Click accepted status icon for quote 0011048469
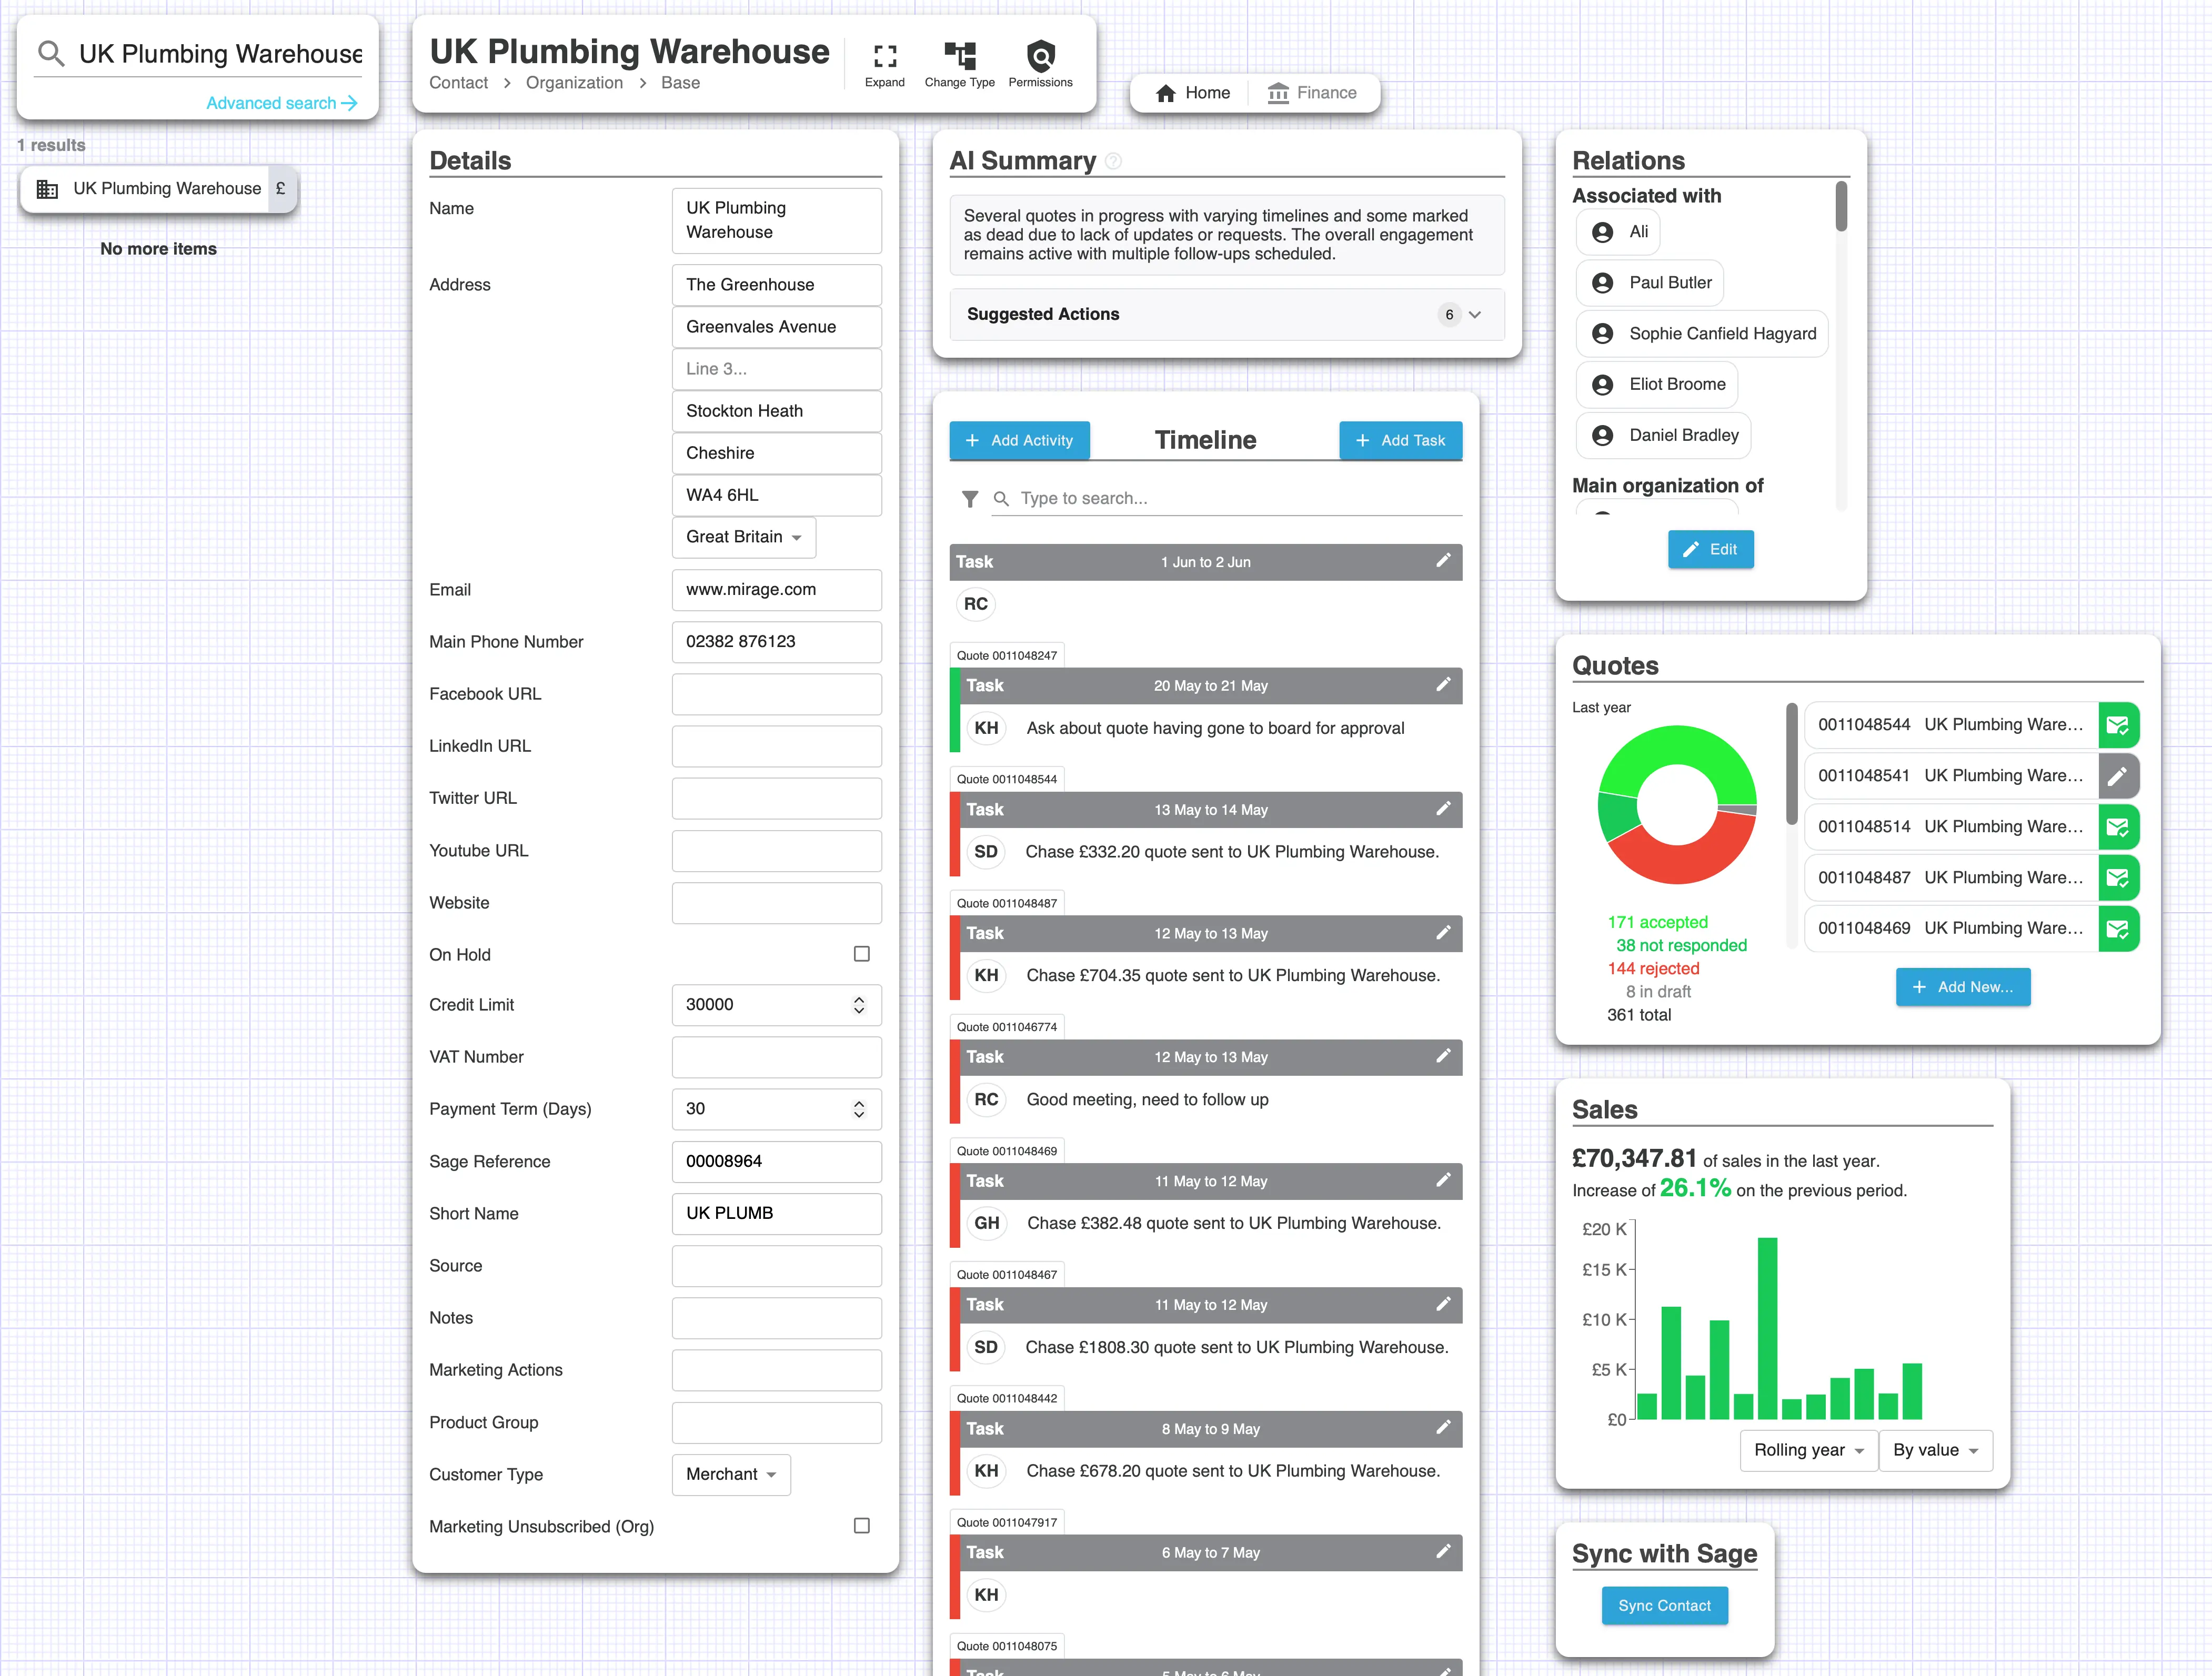The width and height of the screenshot is (2212, 1676). (2118, 929)
